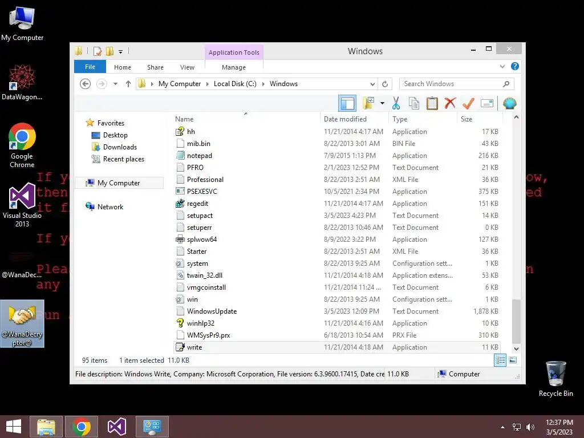Image resolution: width=584 pixels, height=438 pixels.
Task: Click My Computer in the address bar
Action: pyautogui.click(x=180, y=84)
